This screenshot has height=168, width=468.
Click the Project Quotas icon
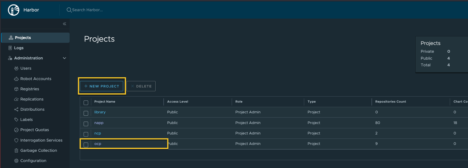16,130
